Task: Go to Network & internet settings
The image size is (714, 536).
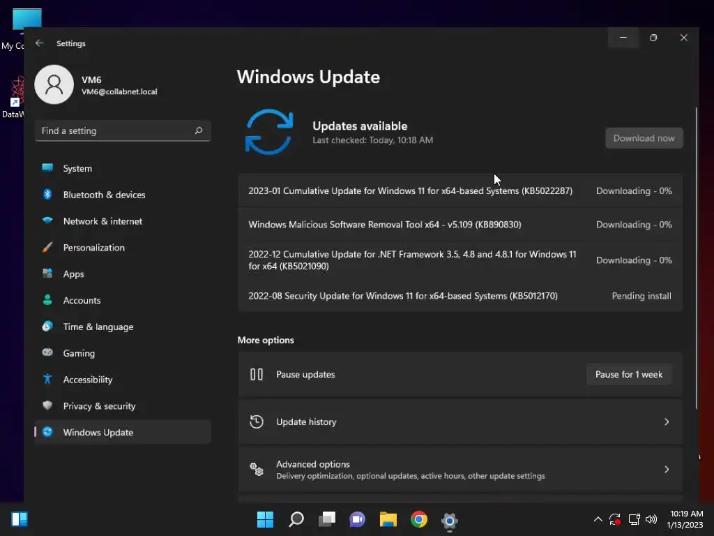Action: (123, 221)
